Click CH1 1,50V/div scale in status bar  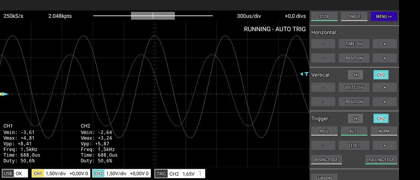(x=55, y=174)
